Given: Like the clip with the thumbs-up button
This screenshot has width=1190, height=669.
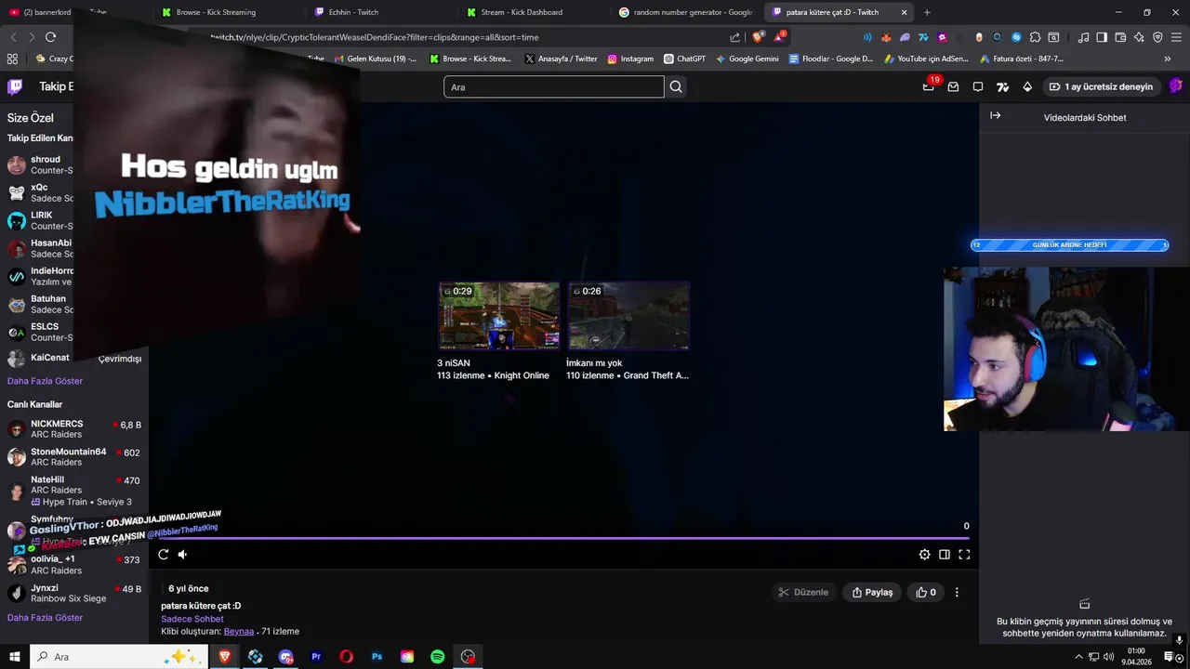Looking at the screenshot, I should point(926,592).
